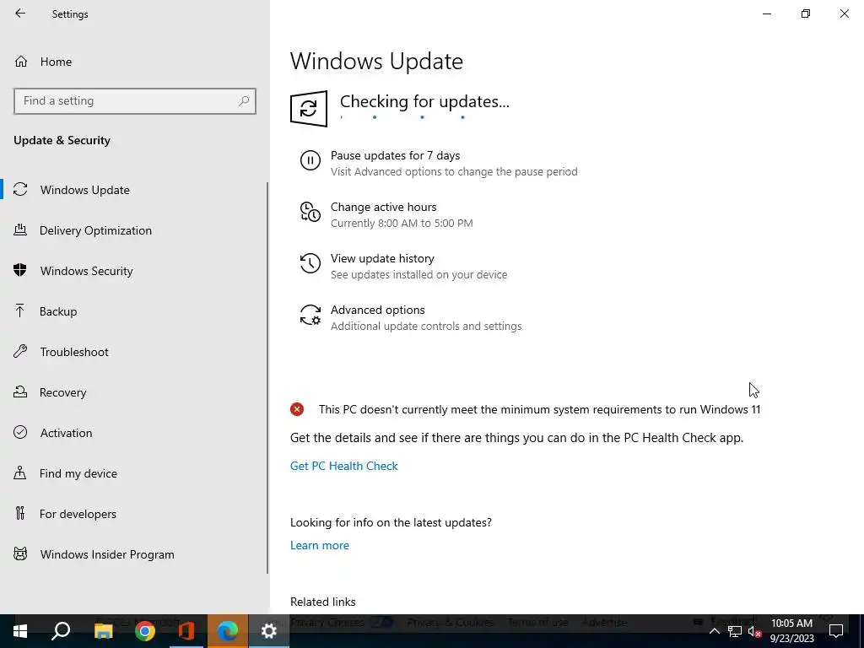Click the update refresh status icon
This screenshot has width=864, height=648.
coord(309,109)
